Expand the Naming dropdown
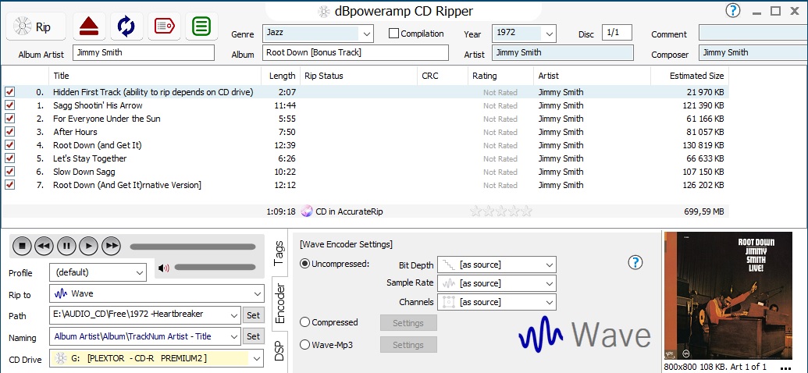808x373 pixels. point(234,336)
